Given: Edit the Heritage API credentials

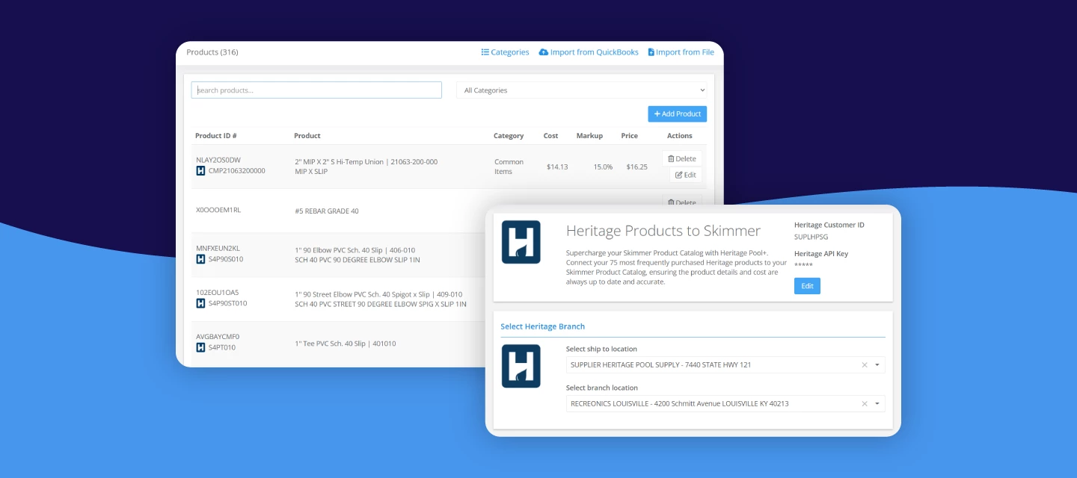Looking at the screenshot, I should (807, 286).
